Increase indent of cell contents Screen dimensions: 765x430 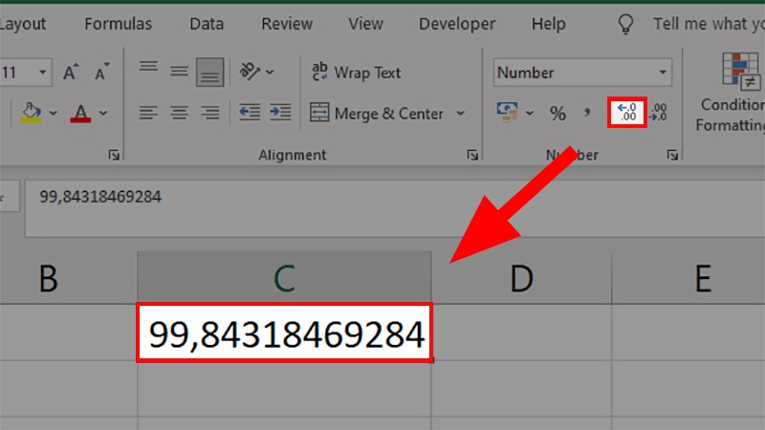point(279,113)
